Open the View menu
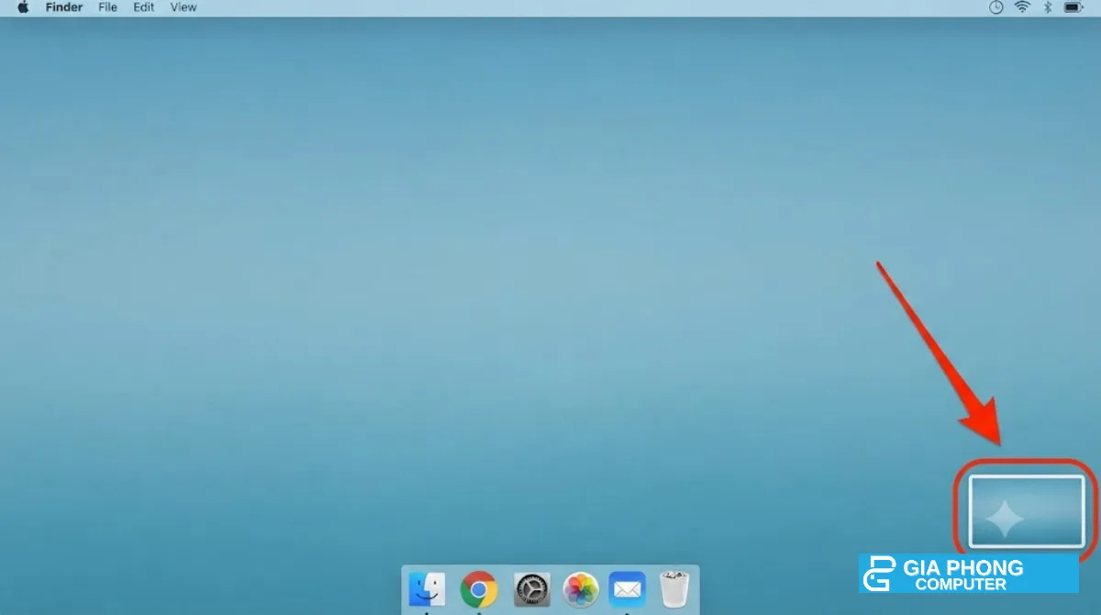This screenshot has height=615, width=1101. pos(183,7)
